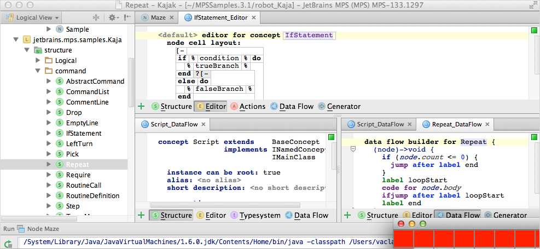Select Data Flow aspect tab in Repeat pane
Image resolution: width=540 pixels, height=249 pixels.
coord(457,215)
